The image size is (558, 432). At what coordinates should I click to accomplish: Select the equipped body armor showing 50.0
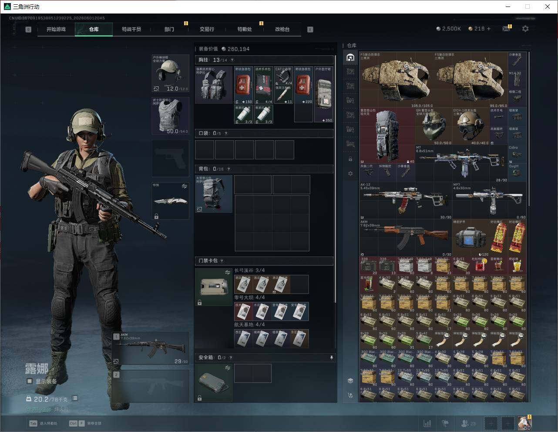click(x=170, y=116)
